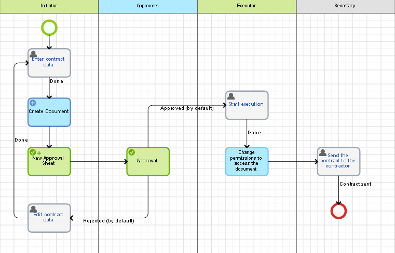Click user icon on Enter contract data task
This screenshot has width=395, height=253.
(34, 54)
